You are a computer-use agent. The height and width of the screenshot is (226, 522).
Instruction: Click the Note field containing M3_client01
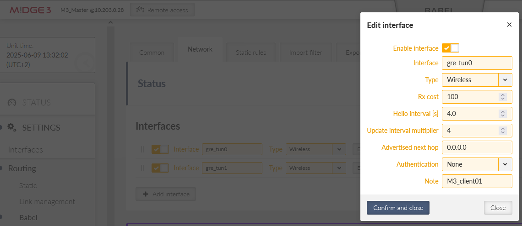click(x=477, y=181)
